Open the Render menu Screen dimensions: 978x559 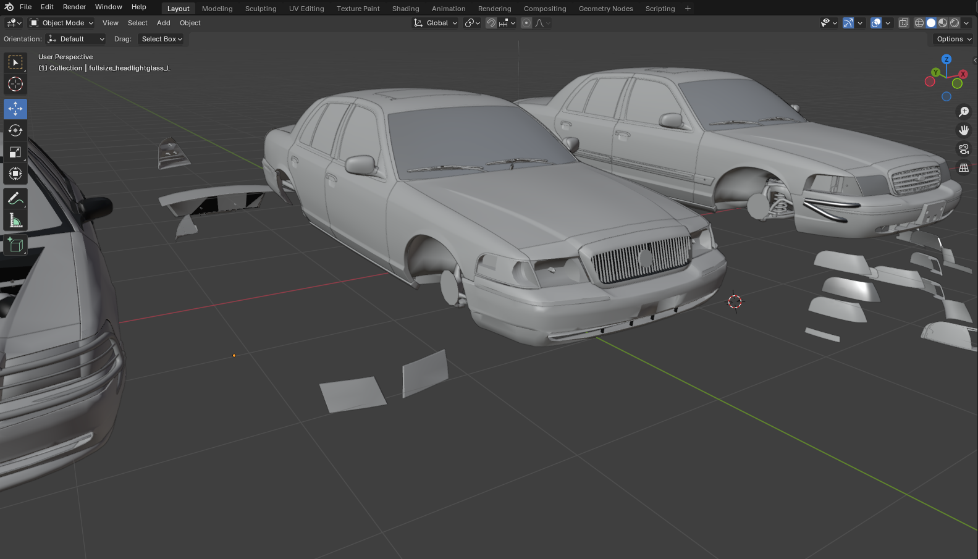click(74, 7)
